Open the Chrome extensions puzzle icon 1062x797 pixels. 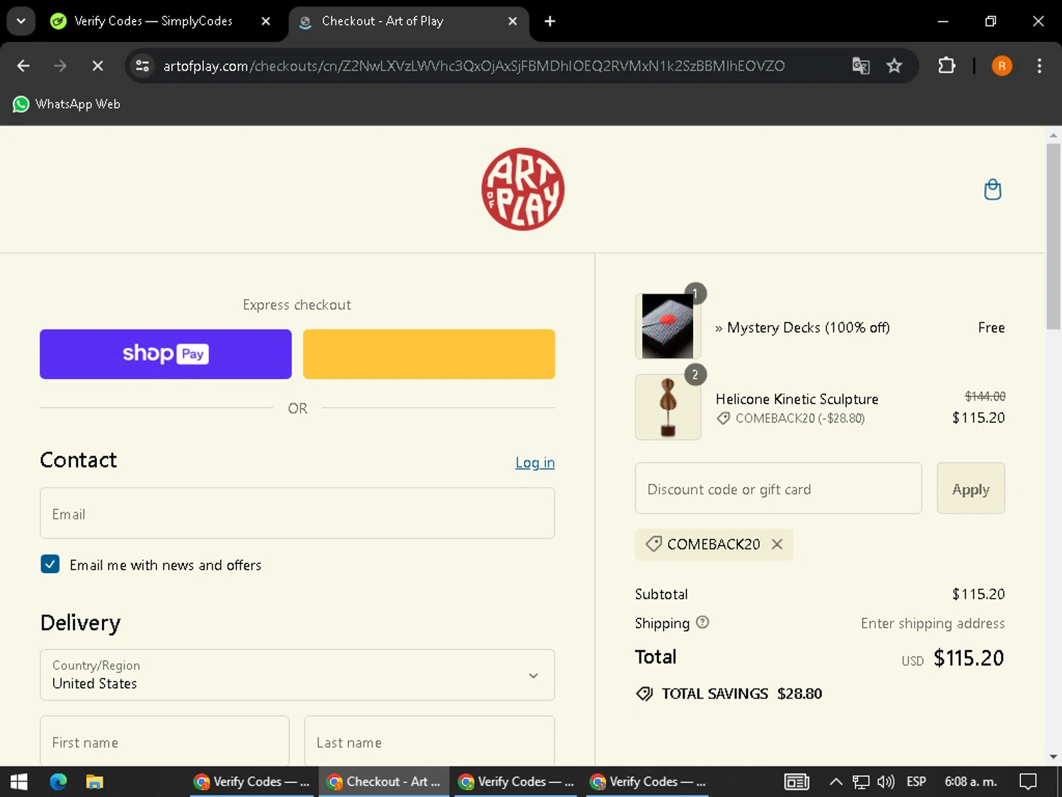point(947,66)
